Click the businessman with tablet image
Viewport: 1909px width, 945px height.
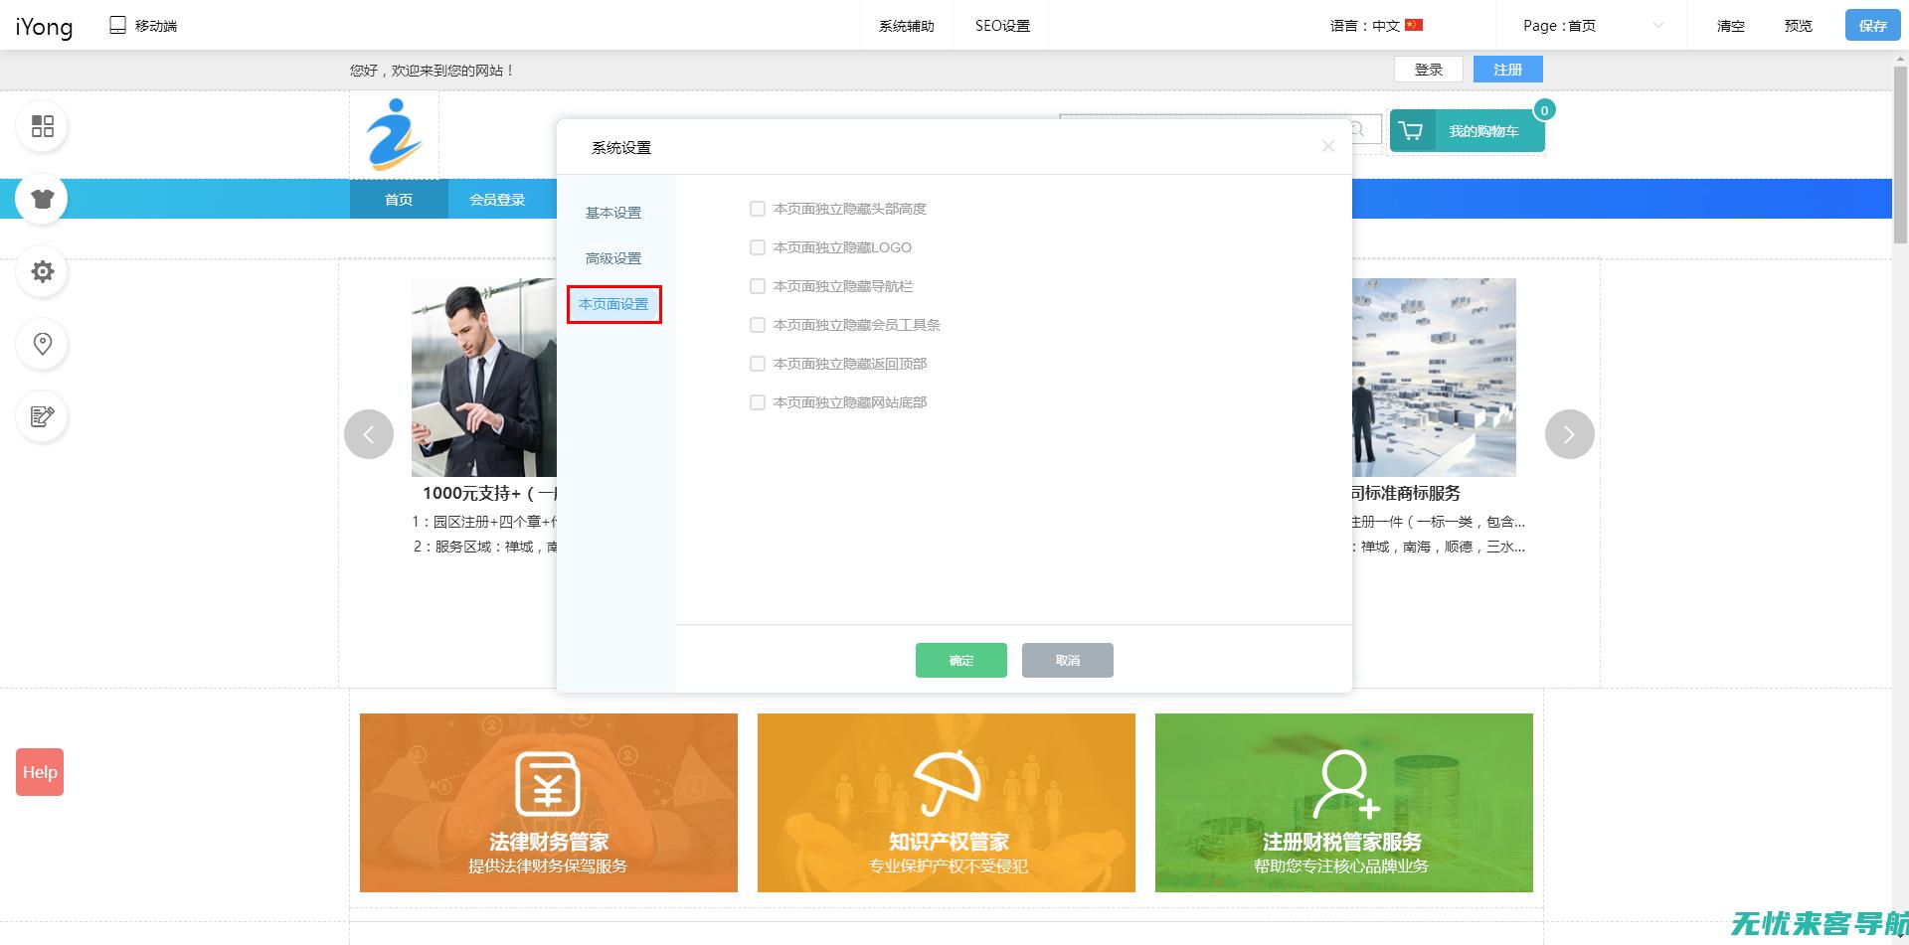click(x=484, y=378)
